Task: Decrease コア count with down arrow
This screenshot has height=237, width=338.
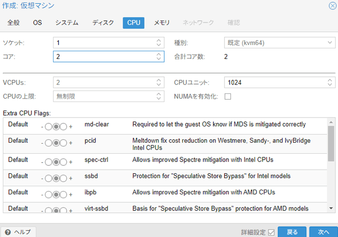Action: [x=159, y=59]
